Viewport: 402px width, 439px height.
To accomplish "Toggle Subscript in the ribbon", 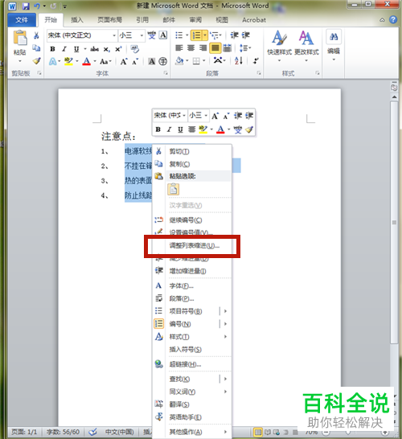I will 106,50.
